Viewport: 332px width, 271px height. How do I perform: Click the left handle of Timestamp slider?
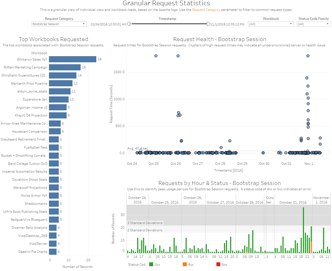tap(129, 24)
